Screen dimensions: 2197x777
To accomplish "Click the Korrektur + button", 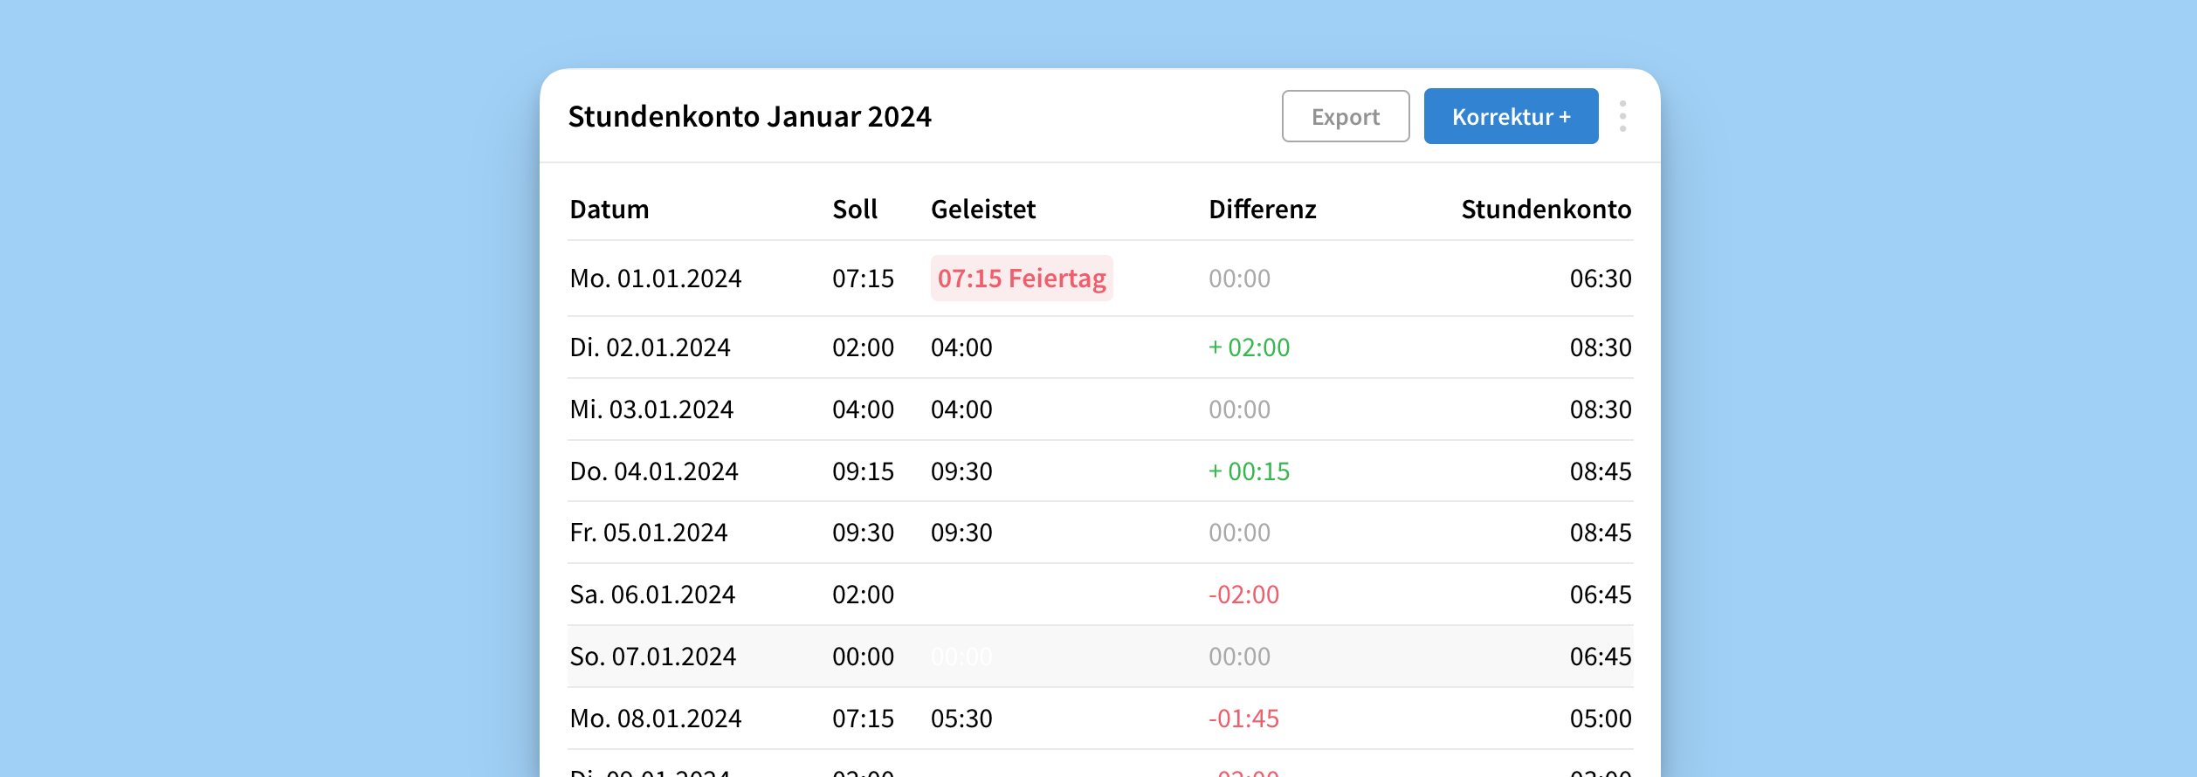I will coord(1511,116).
